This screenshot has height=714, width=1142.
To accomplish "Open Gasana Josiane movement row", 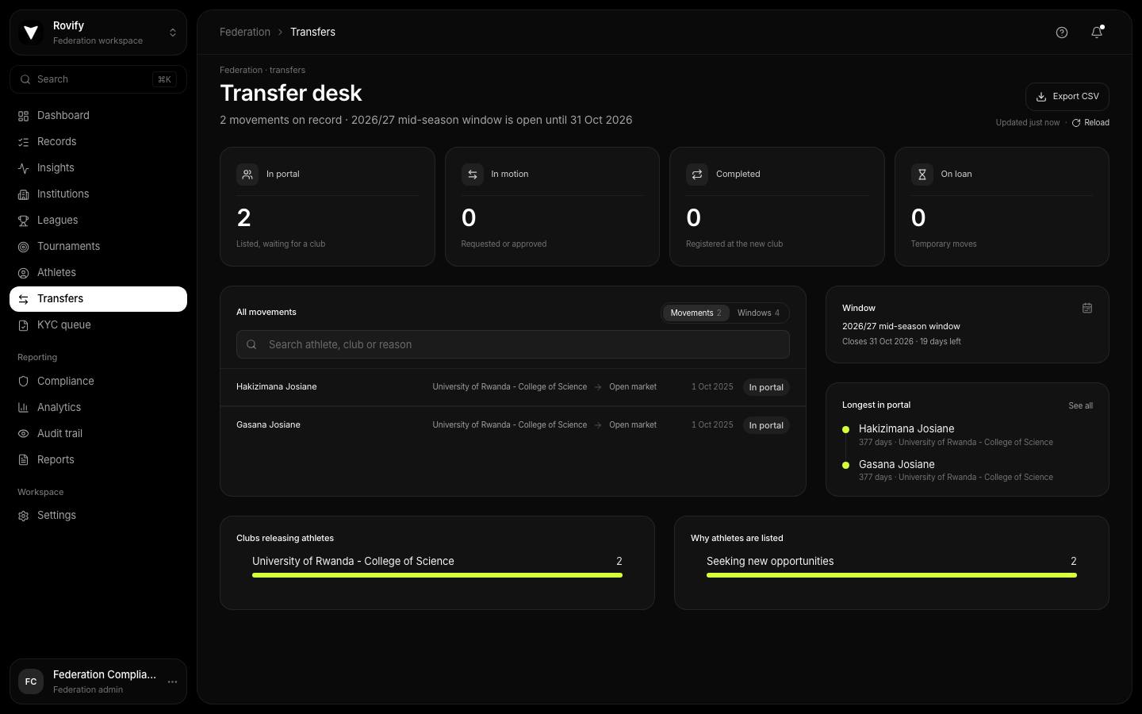I will coord(513,425).
